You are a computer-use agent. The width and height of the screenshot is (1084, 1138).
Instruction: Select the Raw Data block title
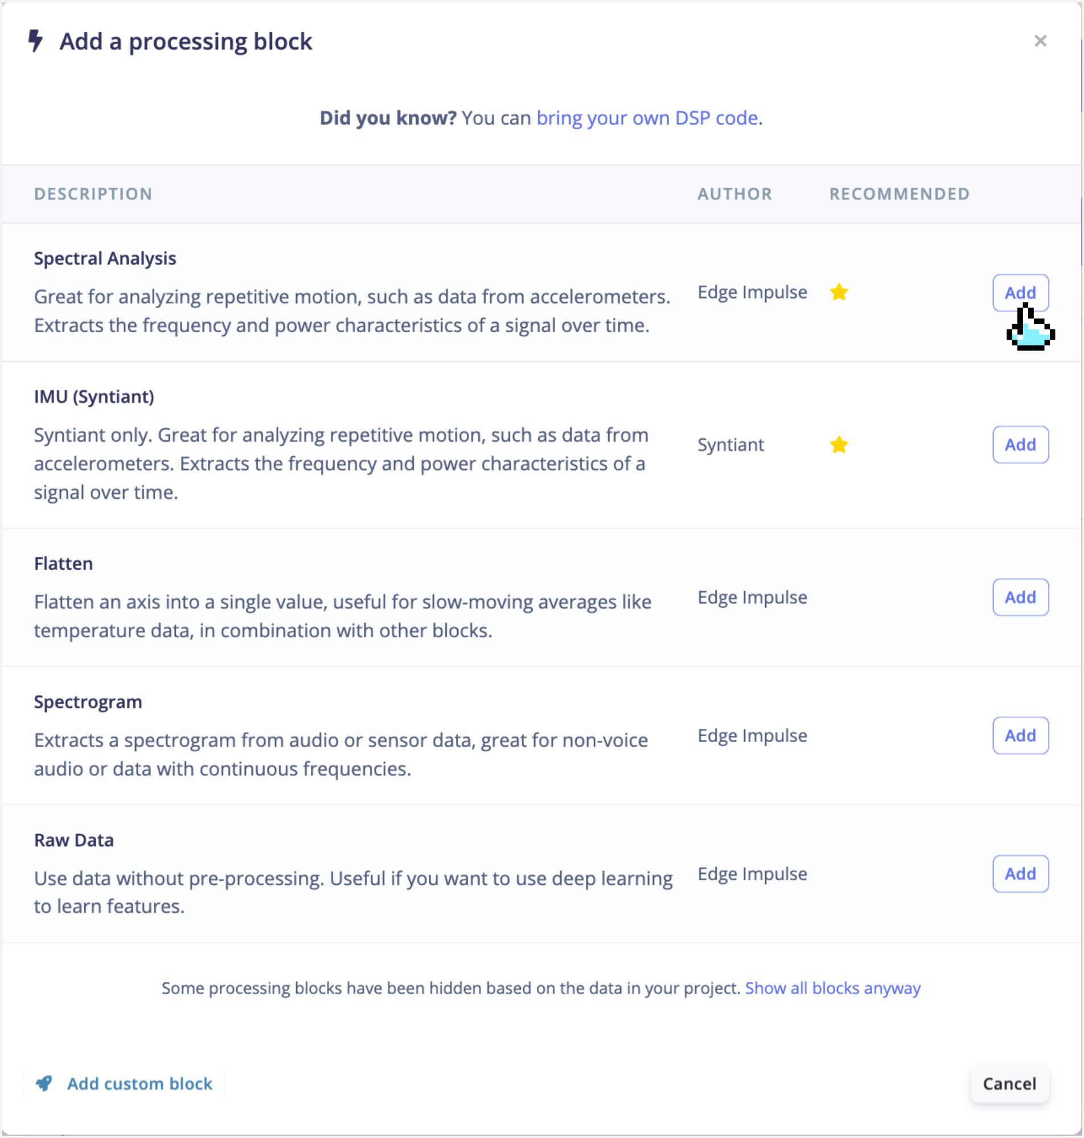73,839
